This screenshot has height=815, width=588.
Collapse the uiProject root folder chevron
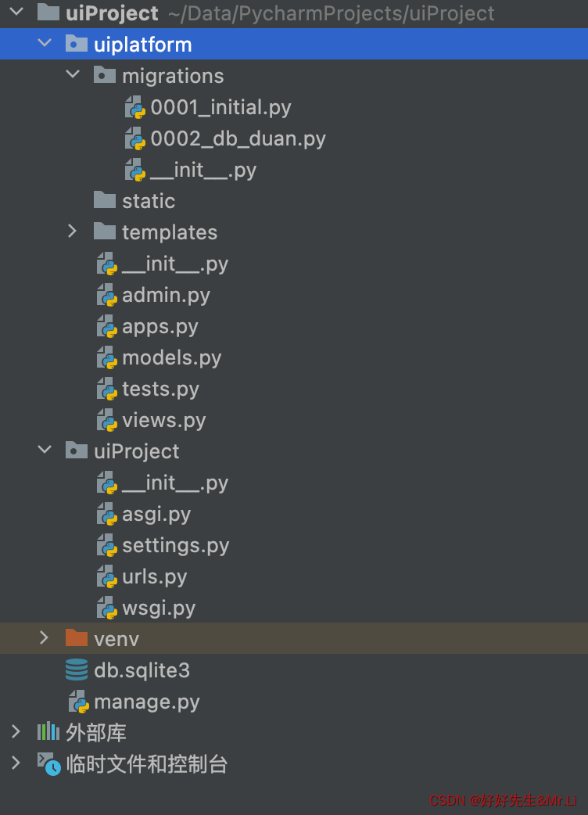click(16, 12)
